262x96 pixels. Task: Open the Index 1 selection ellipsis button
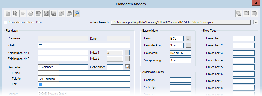127,53
